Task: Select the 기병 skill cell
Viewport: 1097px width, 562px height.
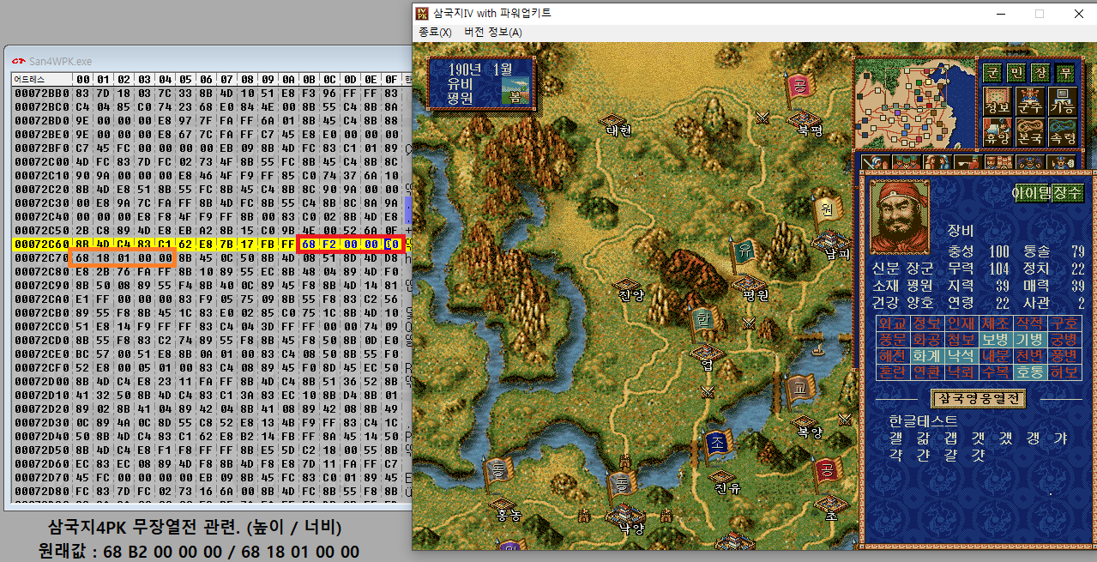Action: click(x=1030, y=340)
